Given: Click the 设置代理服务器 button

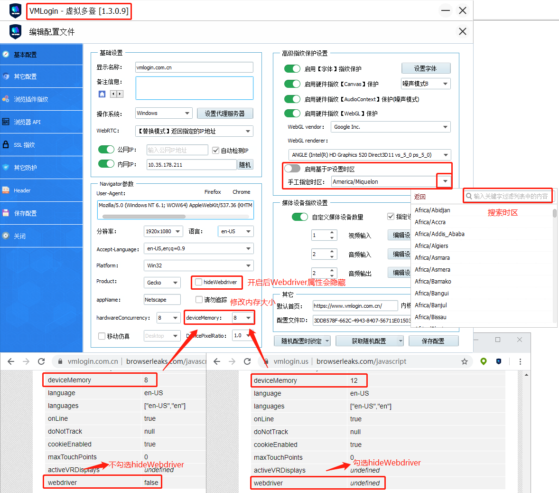Looking at the screenshot, I should click(x=224, y=114).
